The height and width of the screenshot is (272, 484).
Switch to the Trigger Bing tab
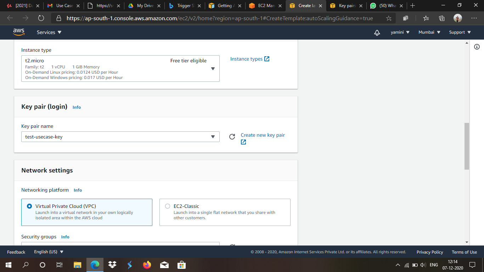(x=185, y=6)
